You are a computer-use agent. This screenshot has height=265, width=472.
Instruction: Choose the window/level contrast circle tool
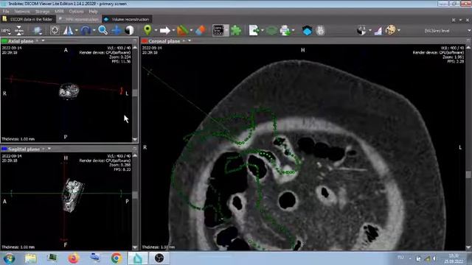(x=130, y=30)
